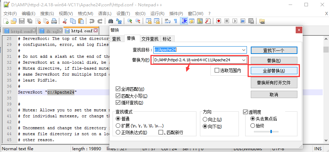Click the New file toolbar icon
This screenshot has height=152, width=329.
point(6,21)
